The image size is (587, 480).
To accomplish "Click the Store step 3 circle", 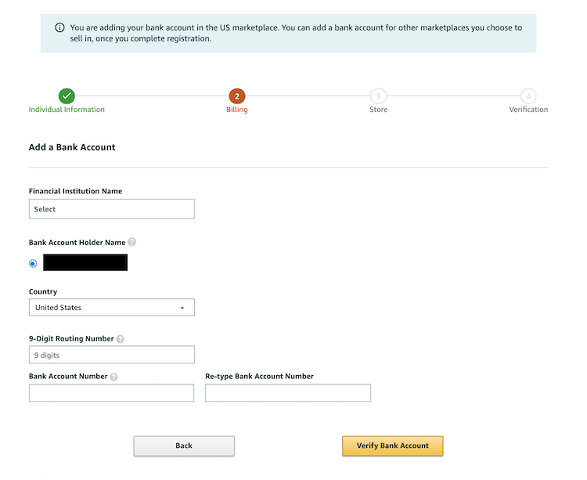I will [379, 96].
